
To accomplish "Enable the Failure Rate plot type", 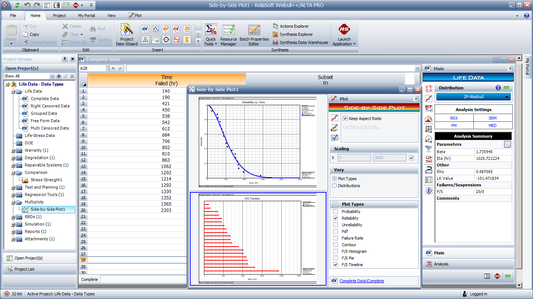I will coord(335,238).
